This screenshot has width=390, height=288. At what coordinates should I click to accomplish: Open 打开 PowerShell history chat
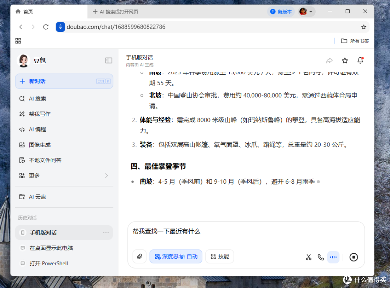pos(64,263)
